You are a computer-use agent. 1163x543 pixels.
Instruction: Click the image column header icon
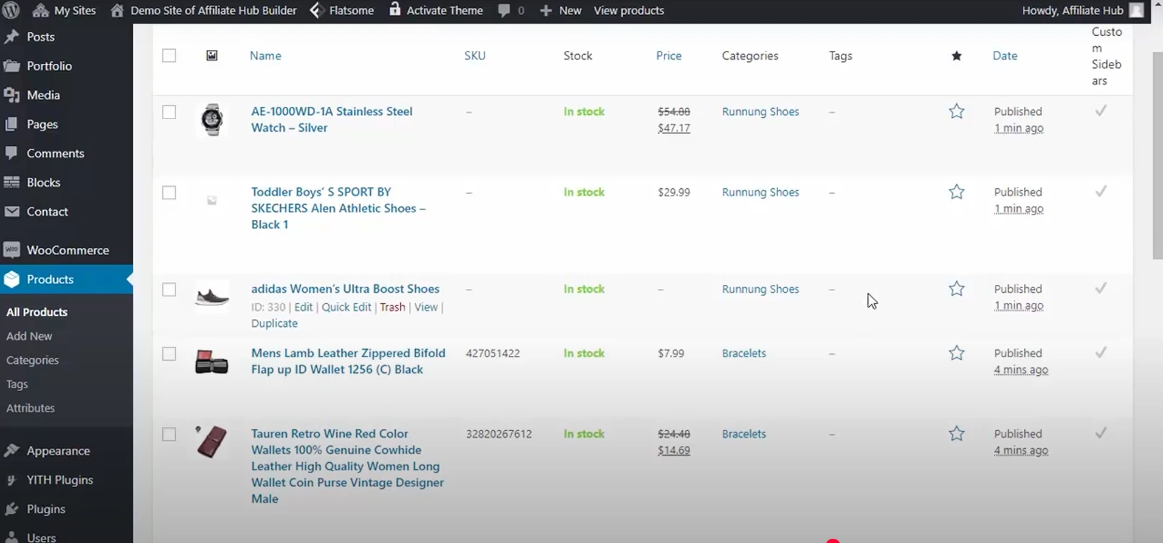point(212,55)
